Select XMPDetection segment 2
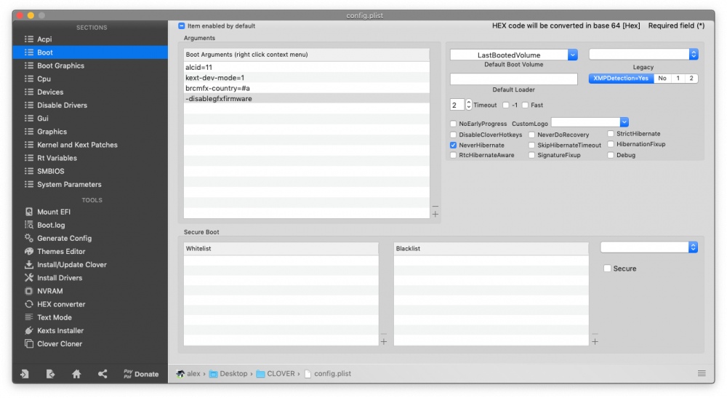This screenshot has width=727, height=398. [x=691, y=79]
